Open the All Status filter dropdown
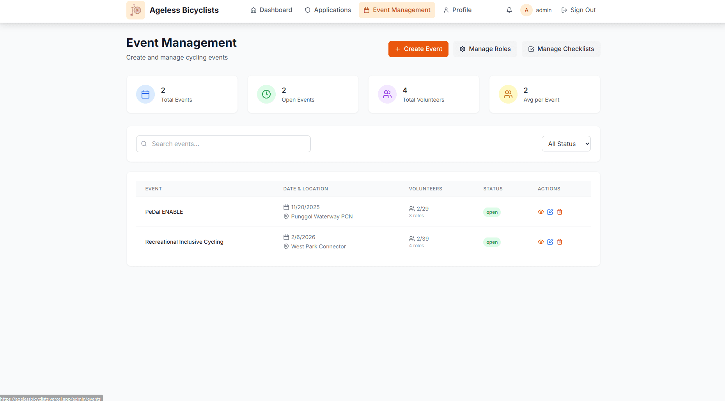 tap(566, 144)
